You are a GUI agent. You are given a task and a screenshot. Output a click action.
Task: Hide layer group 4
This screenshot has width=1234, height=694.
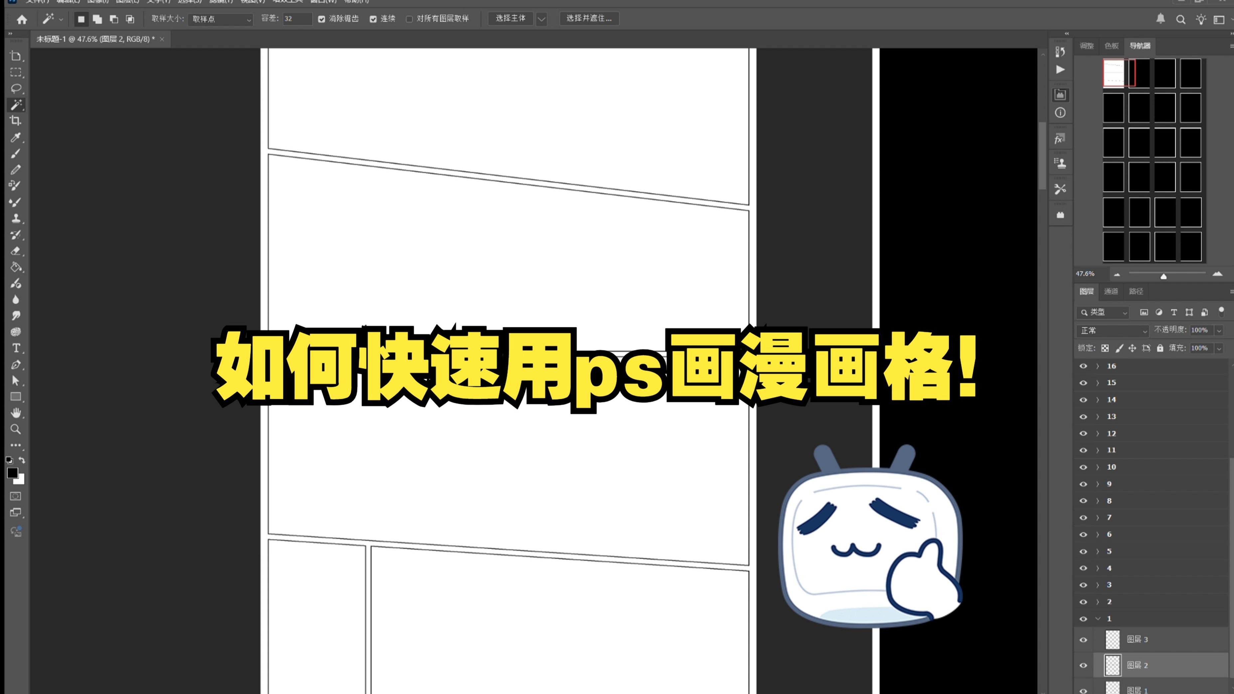[x=1083, y=568]
